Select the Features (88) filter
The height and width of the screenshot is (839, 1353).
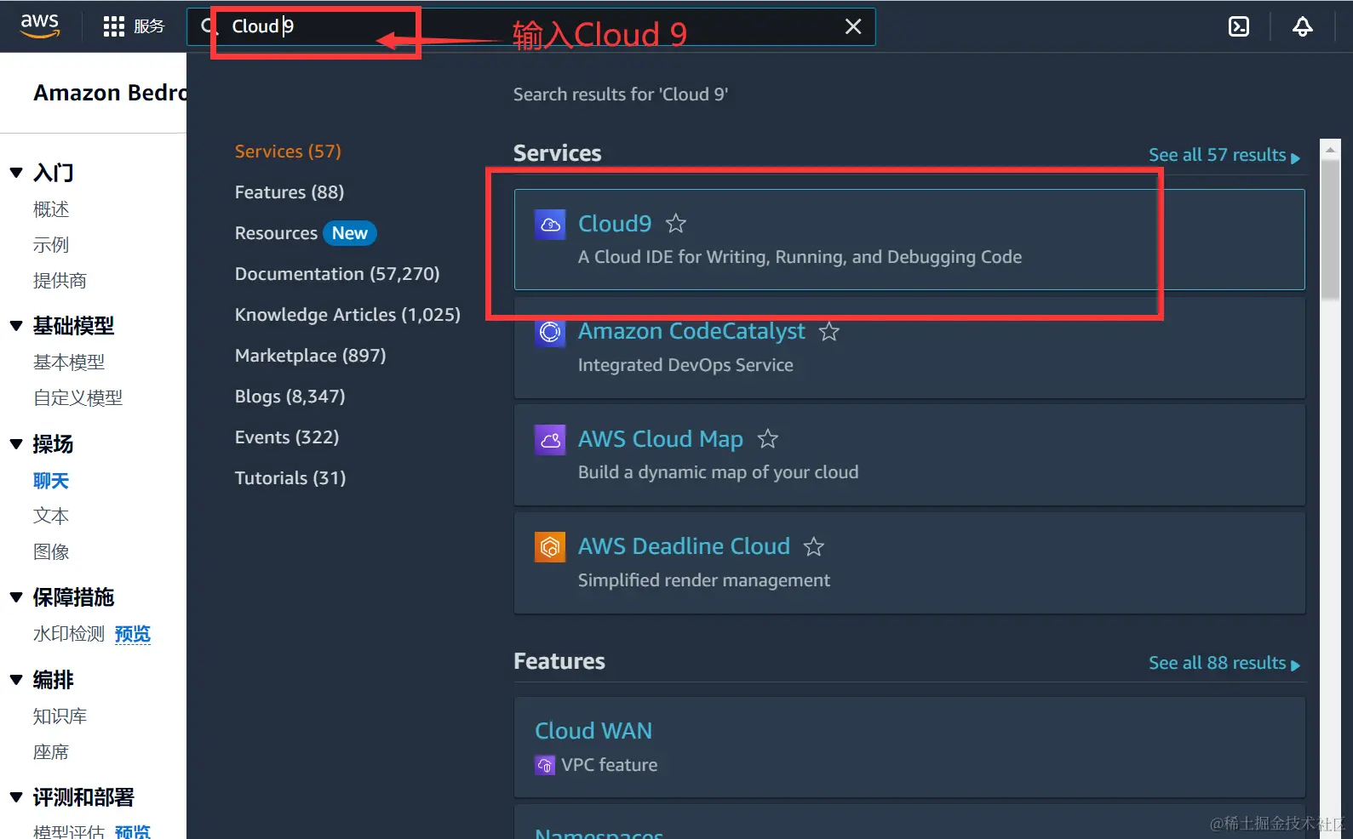(x=290, y=192)
